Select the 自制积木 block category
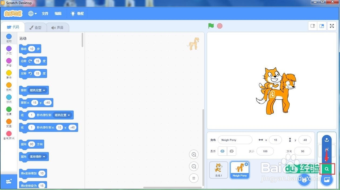 point(9,135)
